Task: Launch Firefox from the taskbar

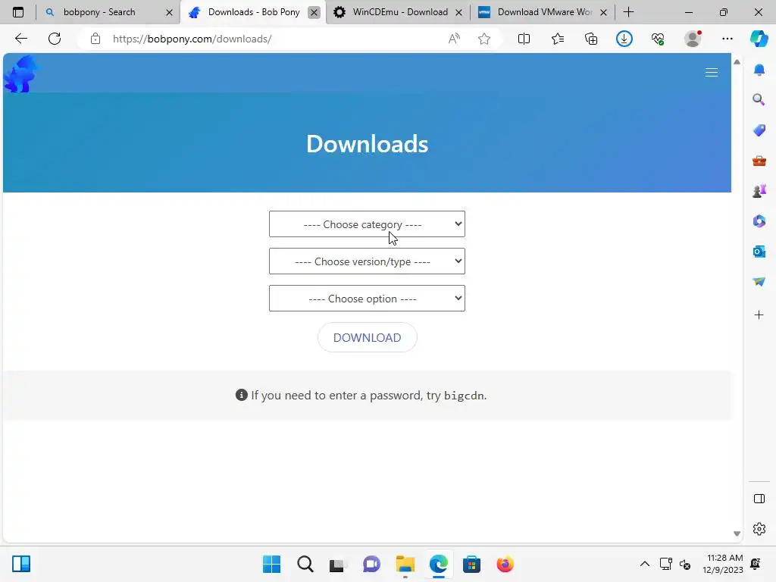Action: (x=505, y=564)
